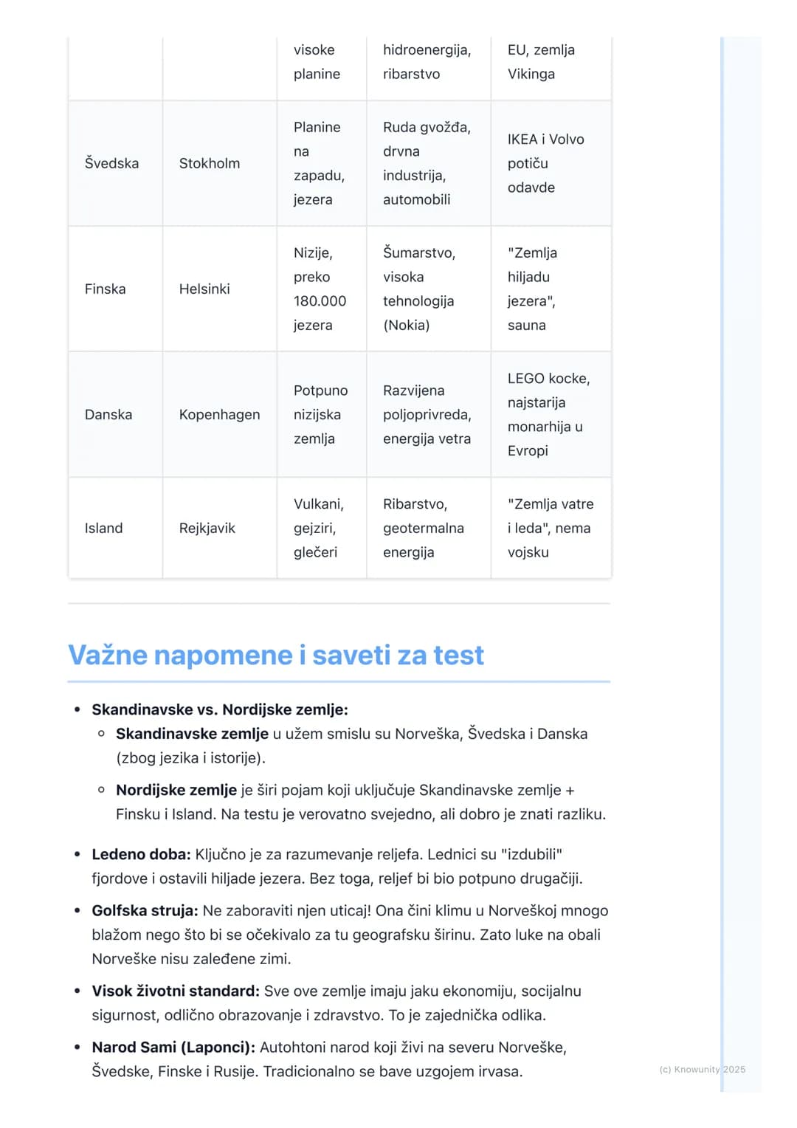Select the bold "Nordijske zemlje" text
The width and height of the screenshot is (797, 1128).
click(176, 790)
